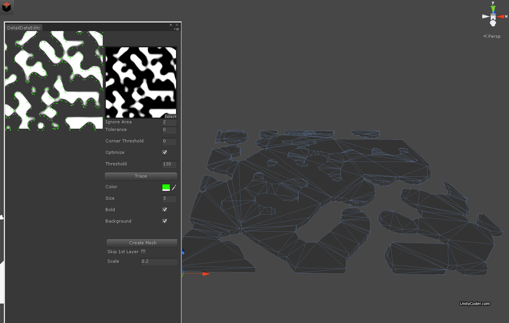Select the DetailDataEditor tab
The image size is (509, 323).
click(x=24, y=27)
